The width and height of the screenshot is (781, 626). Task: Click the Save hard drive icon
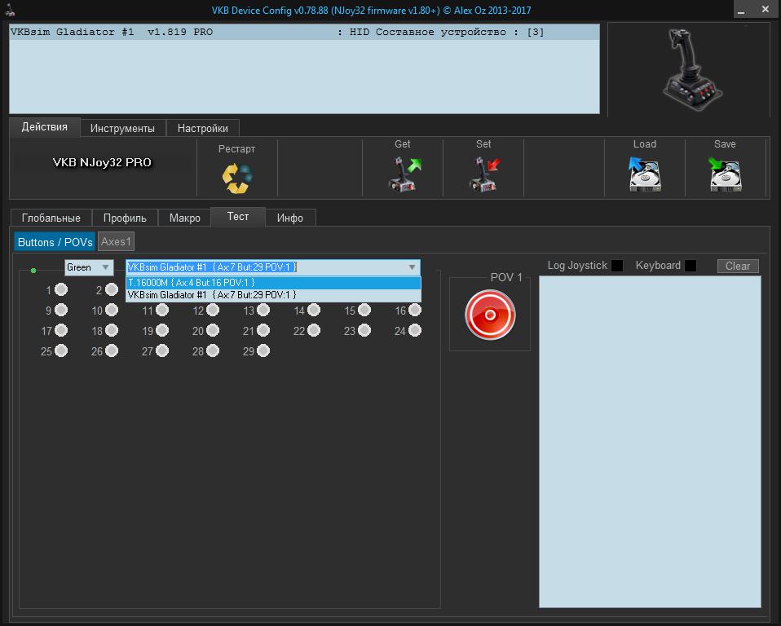[726, 174]
